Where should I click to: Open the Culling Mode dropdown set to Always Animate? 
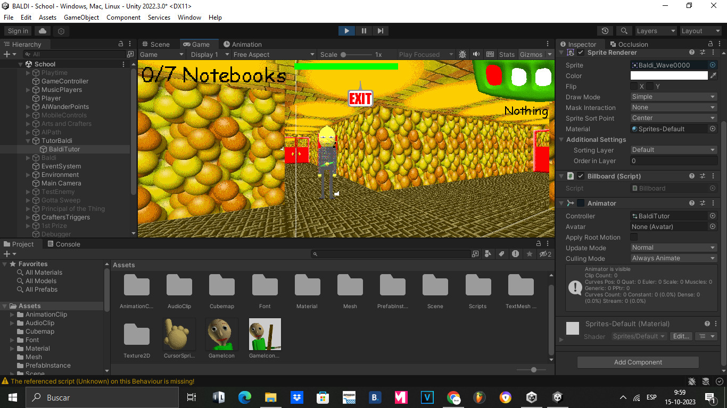click(x=673, y=258)
